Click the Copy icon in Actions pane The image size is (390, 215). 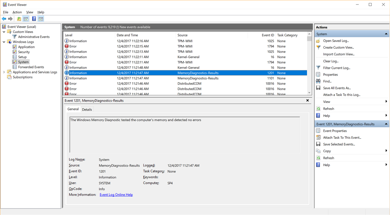point(318,151)
